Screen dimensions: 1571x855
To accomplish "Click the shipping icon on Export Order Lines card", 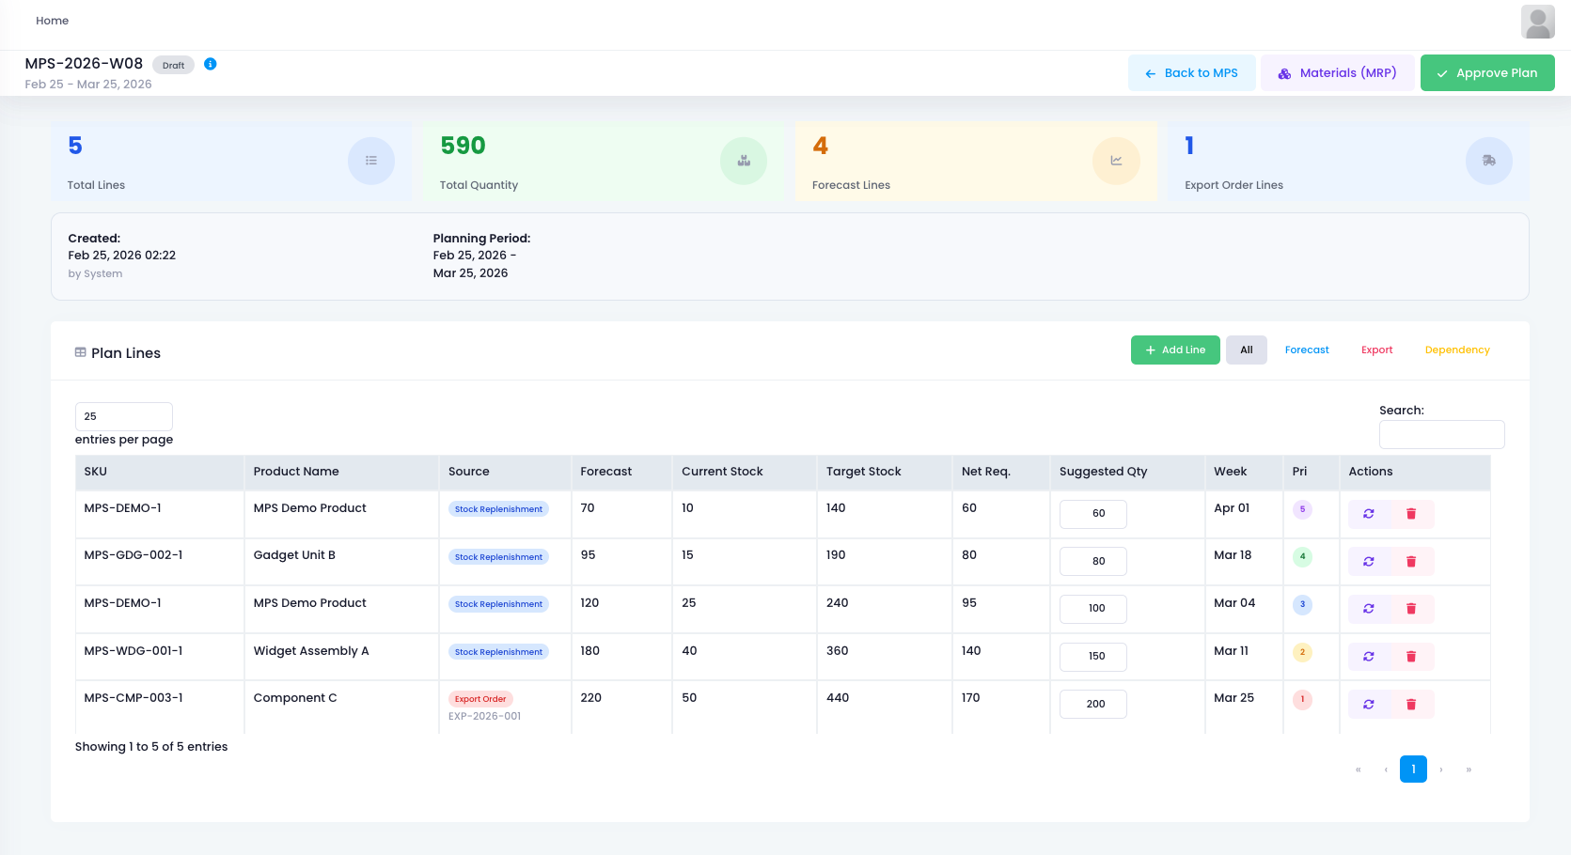I will tap(1488, 160).
